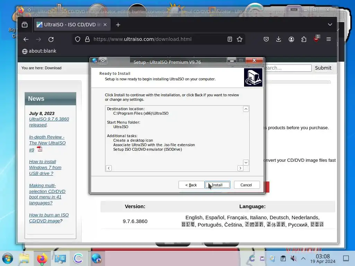Image resolution: width=355 pixels, height=266 pixels.
Task: Expand hidden tray icons chevron
Action: (303, 258)
